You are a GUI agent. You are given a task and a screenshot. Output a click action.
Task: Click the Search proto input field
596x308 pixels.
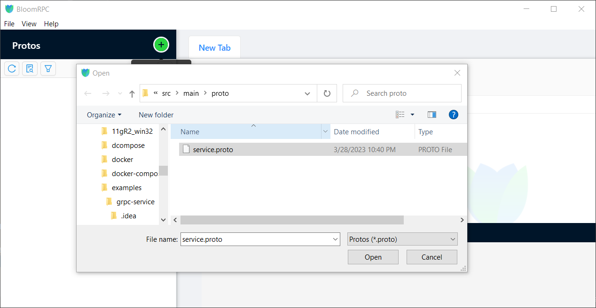[402, 93]
